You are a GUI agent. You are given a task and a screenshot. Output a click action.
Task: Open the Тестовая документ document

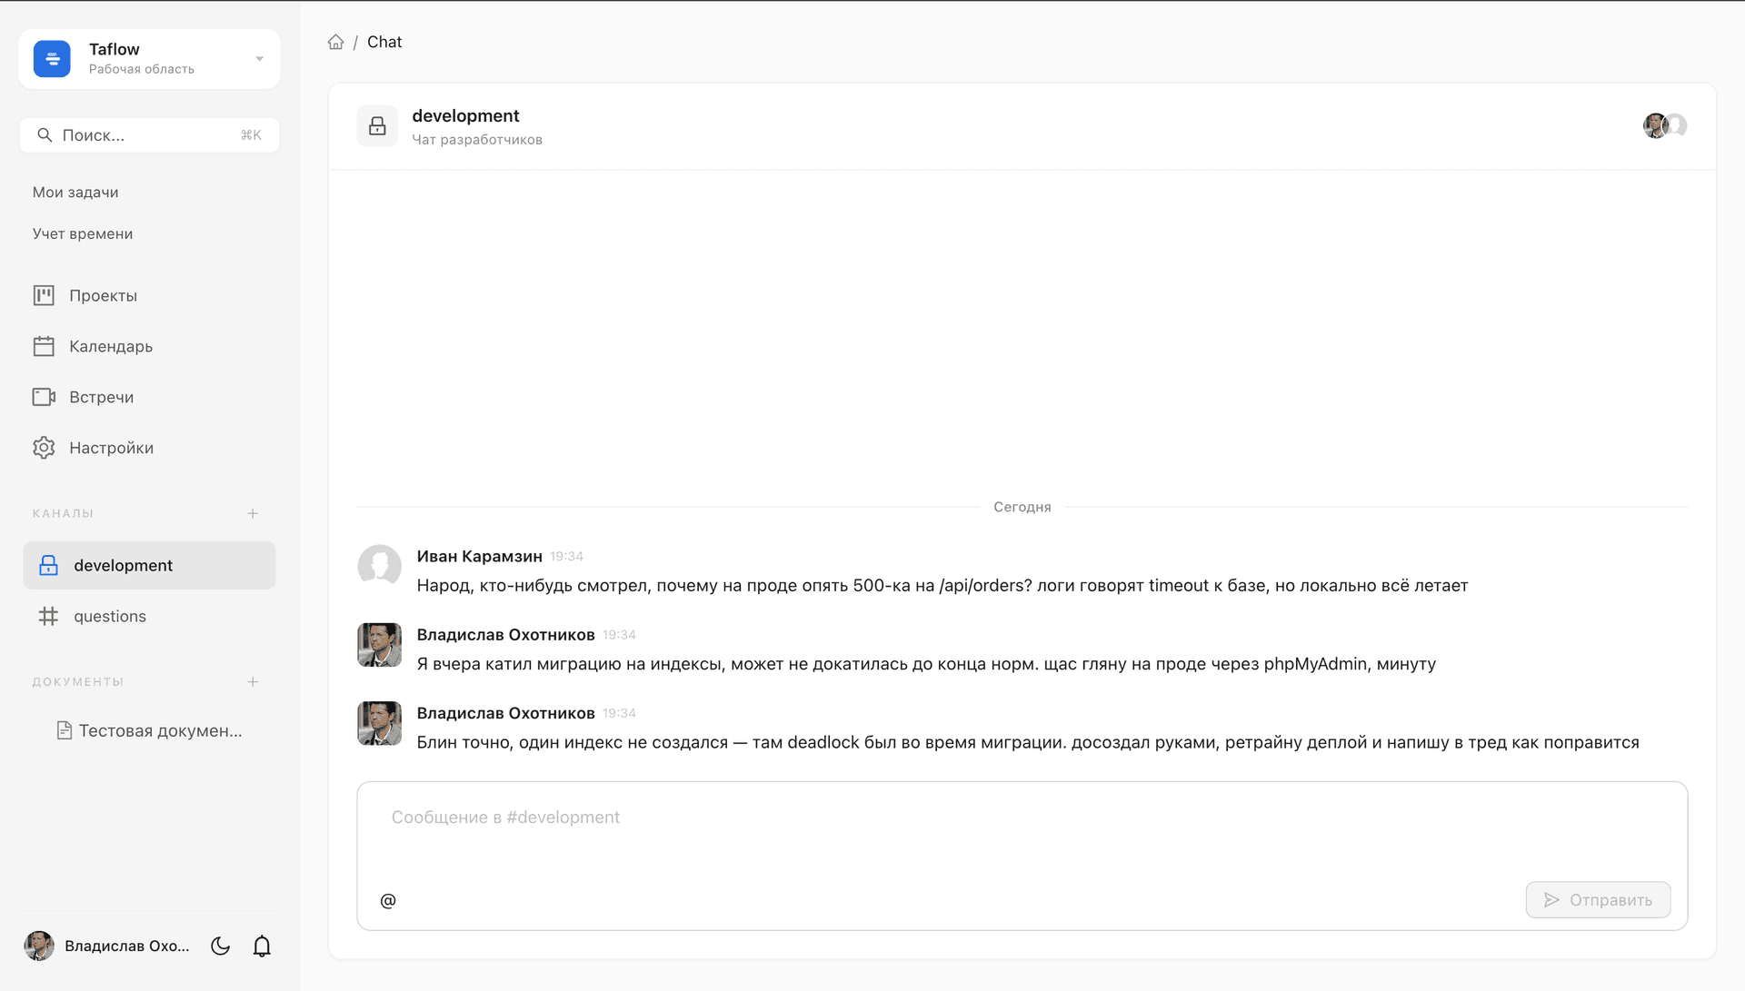(150, 730)
